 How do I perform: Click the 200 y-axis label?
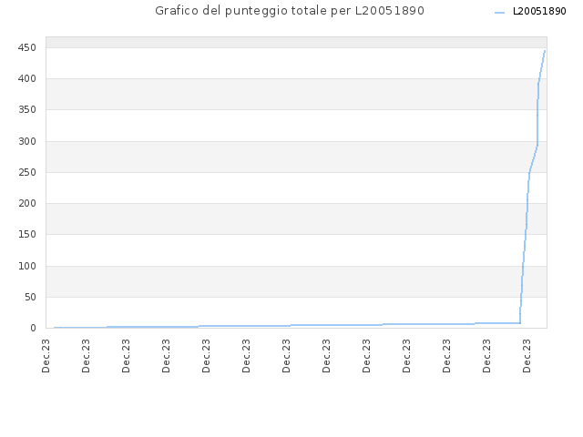[27, 203]
